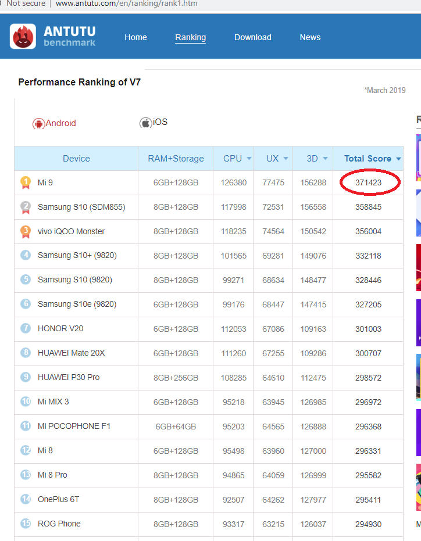The image size is (421, 541).
Task: Click the browser address bar URL
Action: pos(126,3)
